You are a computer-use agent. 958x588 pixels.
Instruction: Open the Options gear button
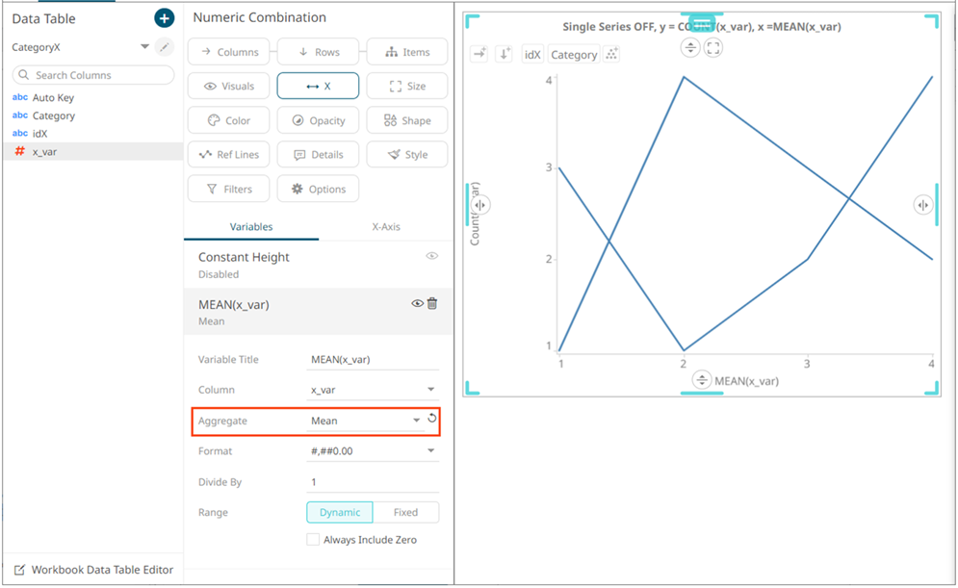tap(318, 189)
